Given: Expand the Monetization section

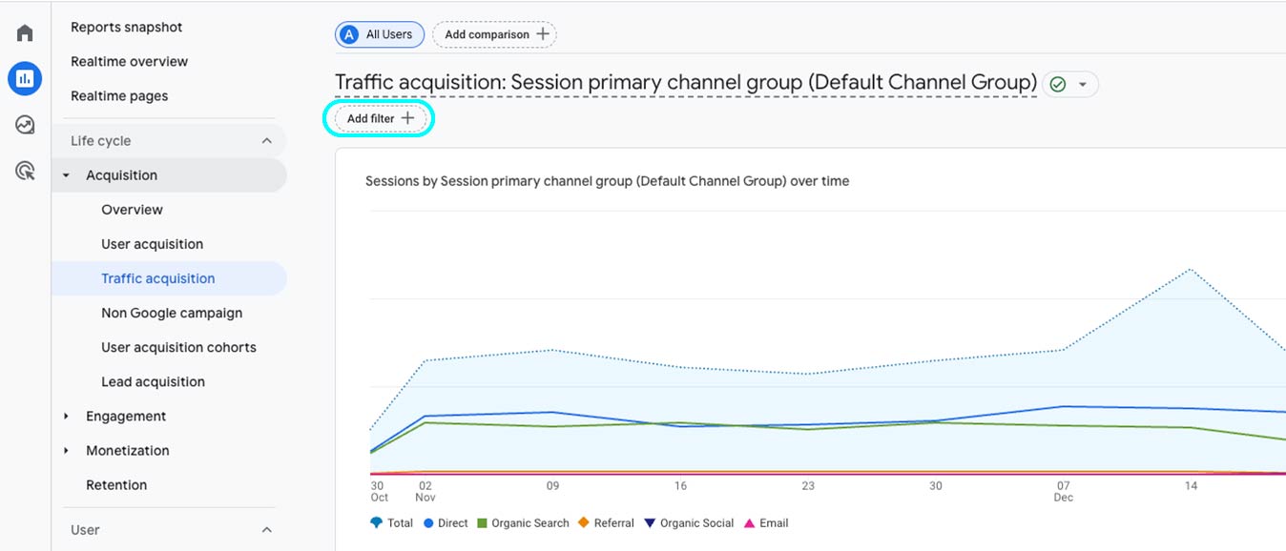Looking at the screenshot, I should click(x=66, y=451).
